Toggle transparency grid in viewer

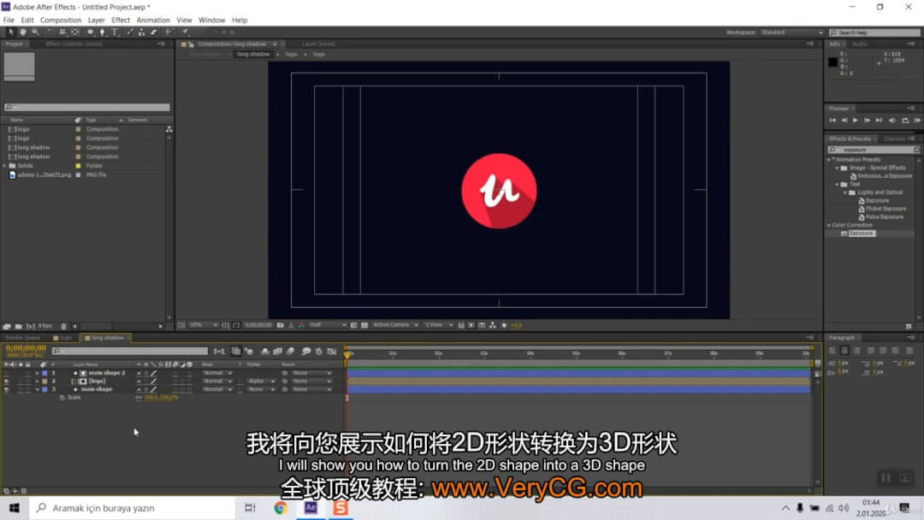click(x=364, y=325)
